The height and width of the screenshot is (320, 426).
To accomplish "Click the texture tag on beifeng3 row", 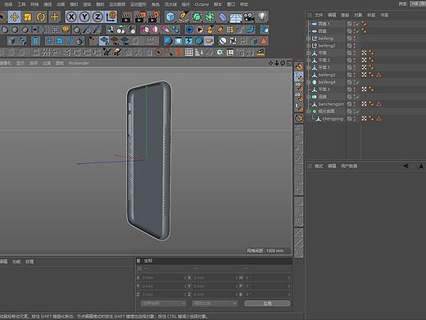I will pyautogui.click(x=365, y=75).
